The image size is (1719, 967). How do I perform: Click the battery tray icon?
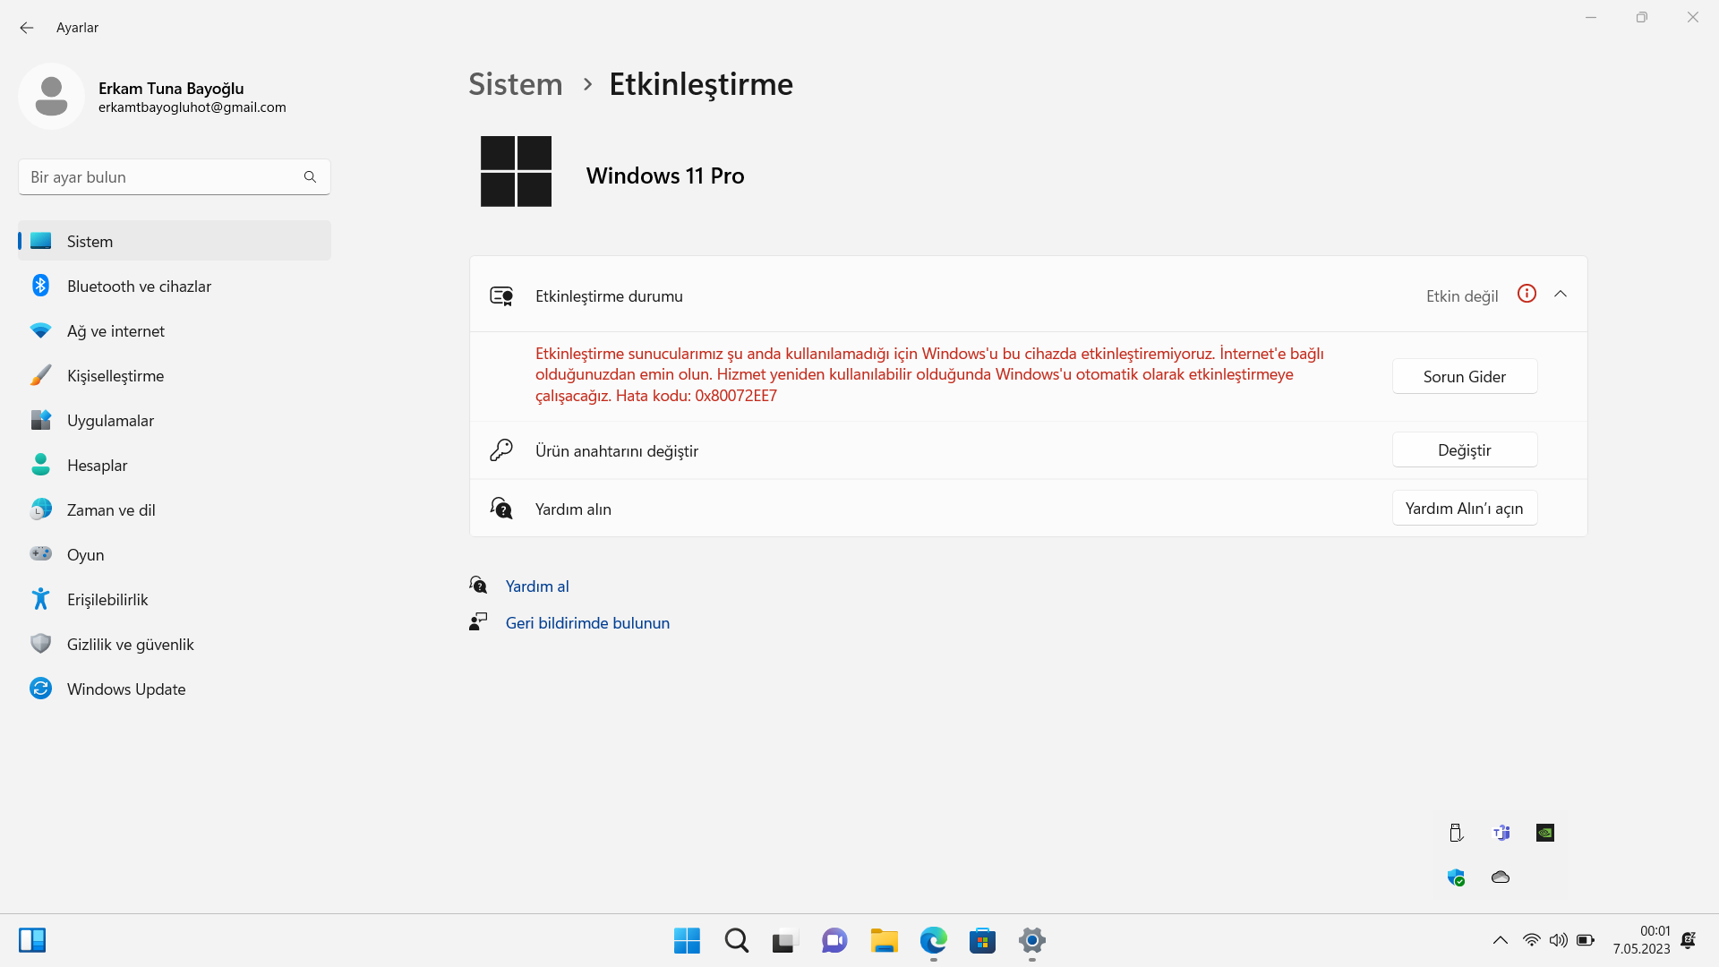tap(1586, 940)
